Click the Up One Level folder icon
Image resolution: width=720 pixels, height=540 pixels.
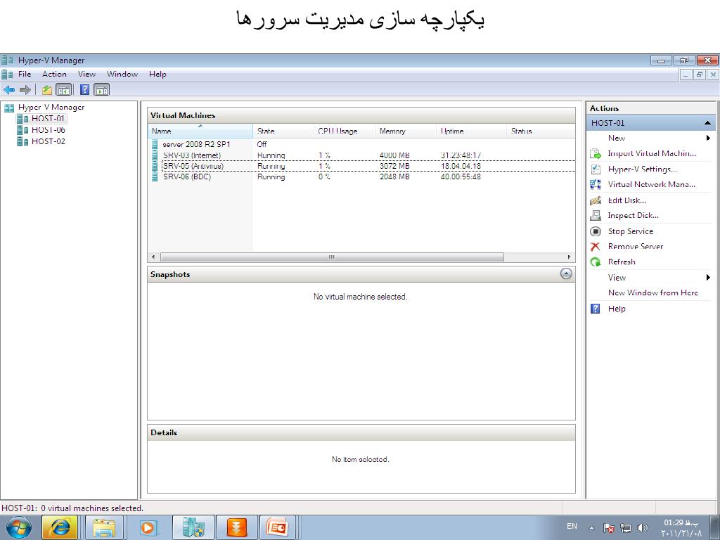click(x=47, y=89)
